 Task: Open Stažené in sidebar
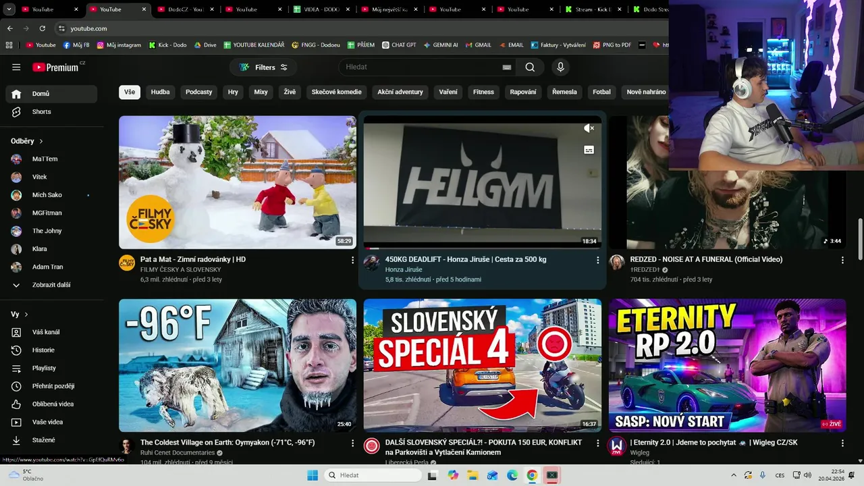[x=51, y=440]
